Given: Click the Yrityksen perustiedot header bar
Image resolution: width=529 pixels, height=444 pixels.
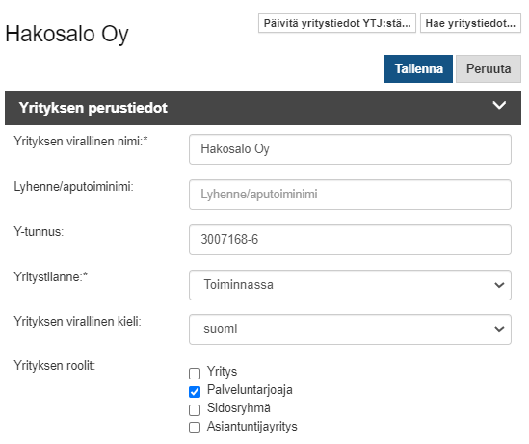Looking at the screenshot, I should point(263,108).
